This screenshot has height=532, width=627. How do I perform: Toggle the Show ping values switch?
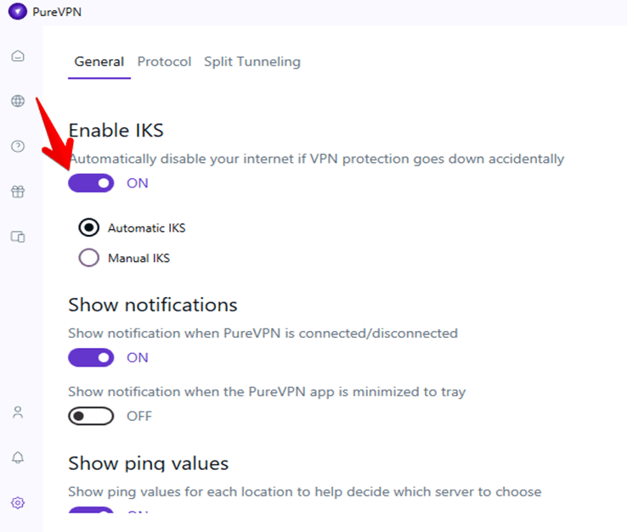(91, 512)
